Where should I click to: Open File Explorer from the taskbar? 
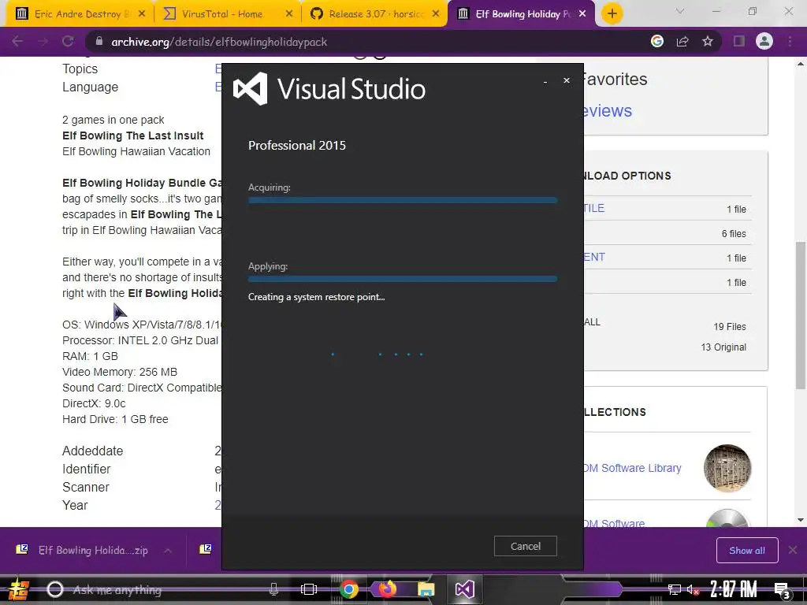coord(426,589)
